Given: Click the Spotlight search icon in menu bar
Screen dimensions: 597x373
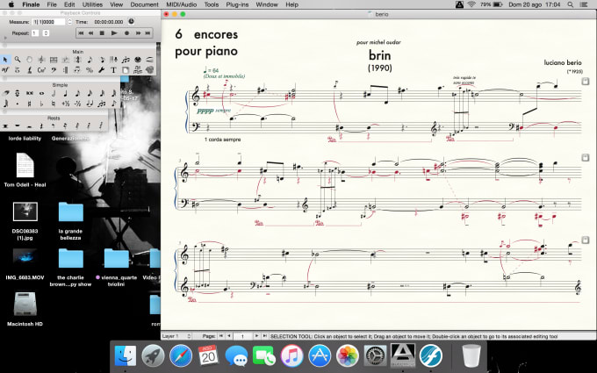Looking at the screenshot, I should [x=570, y=4].
